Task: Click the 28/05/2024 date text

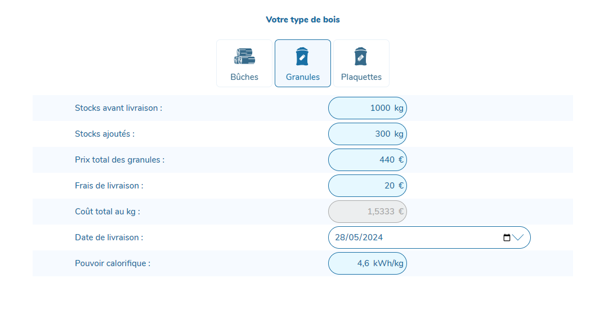Action: 359,237
